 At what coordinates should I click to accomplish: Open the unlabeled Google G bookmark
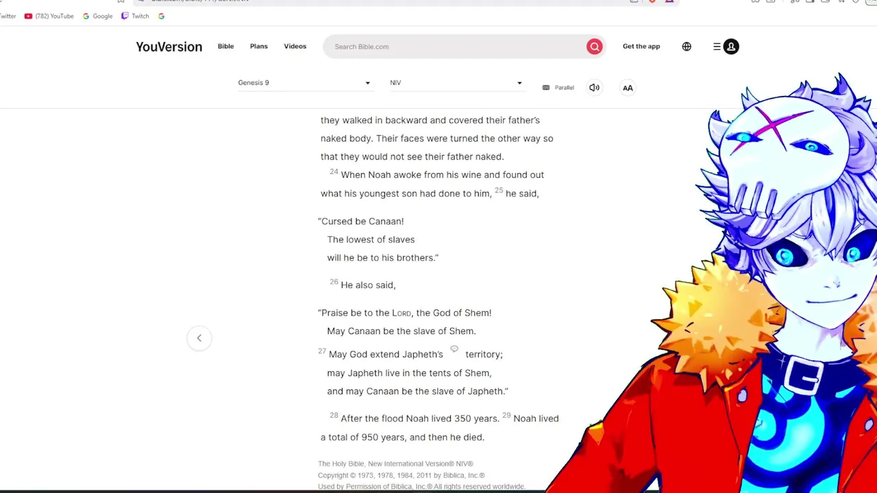pyautogui.click(x=161, y=16)
